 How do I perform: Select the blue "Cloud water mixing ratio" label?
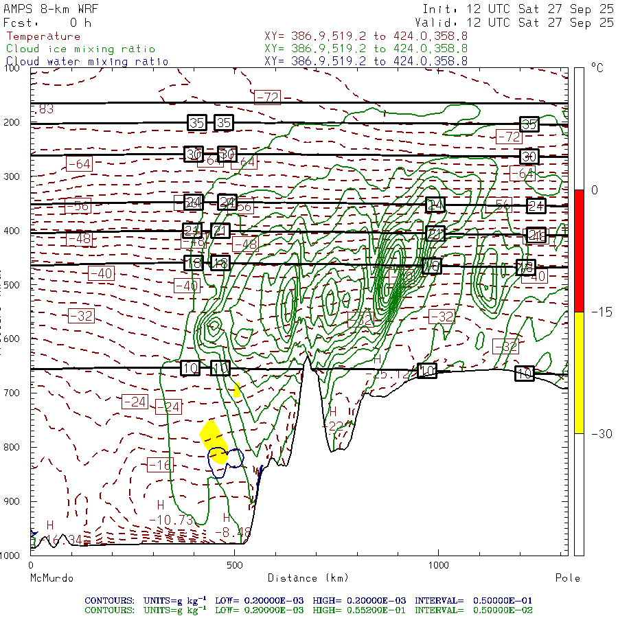[x=87, y=62]
